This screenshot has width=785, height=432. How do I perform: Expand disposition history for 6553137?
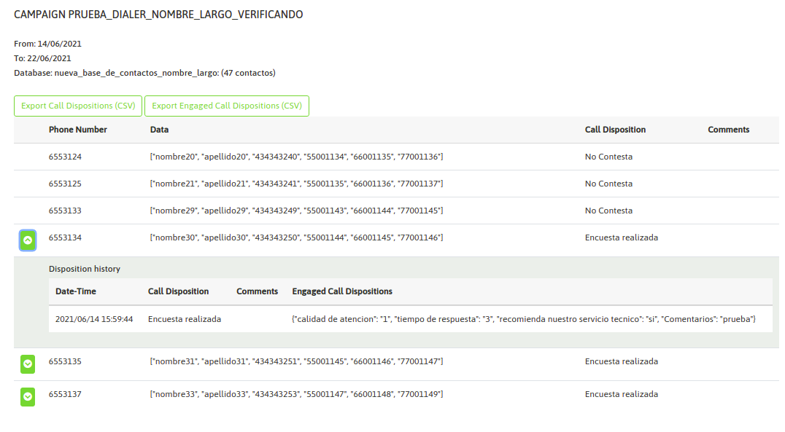point(28,396)
